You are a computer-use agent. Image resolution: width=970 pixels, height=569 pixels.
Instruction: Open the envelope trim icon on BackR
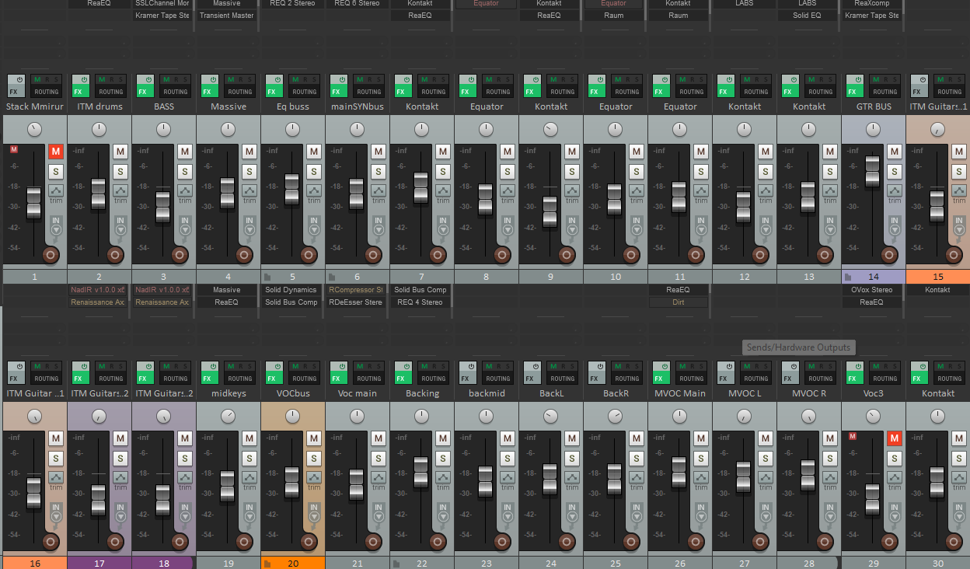636,477
